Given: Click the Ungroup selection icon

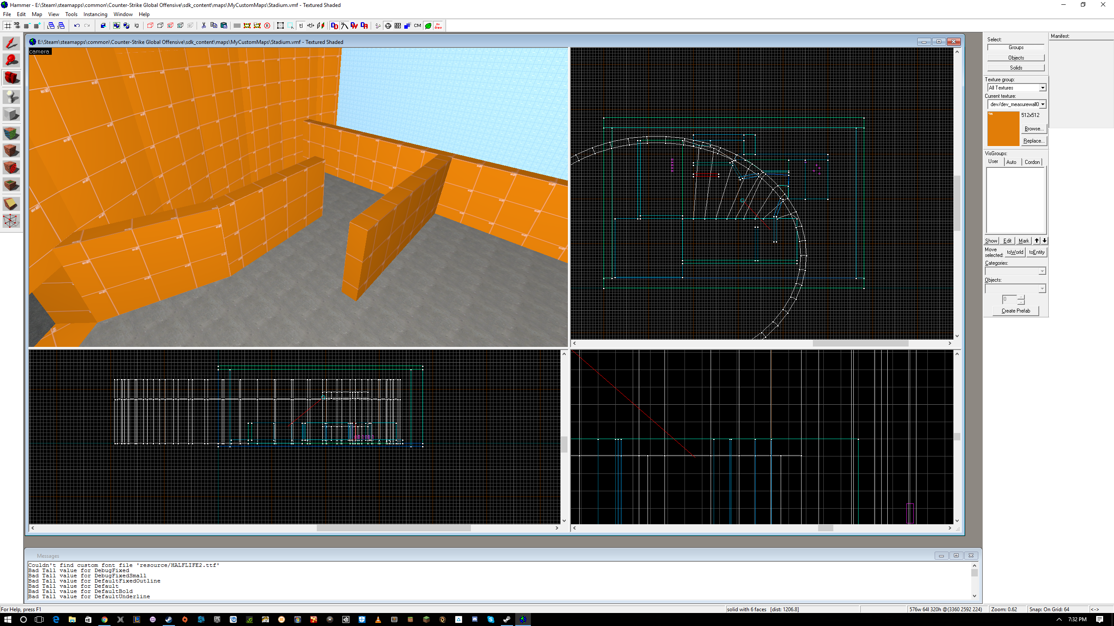Looking at the screenshot, I should (127, 26).
